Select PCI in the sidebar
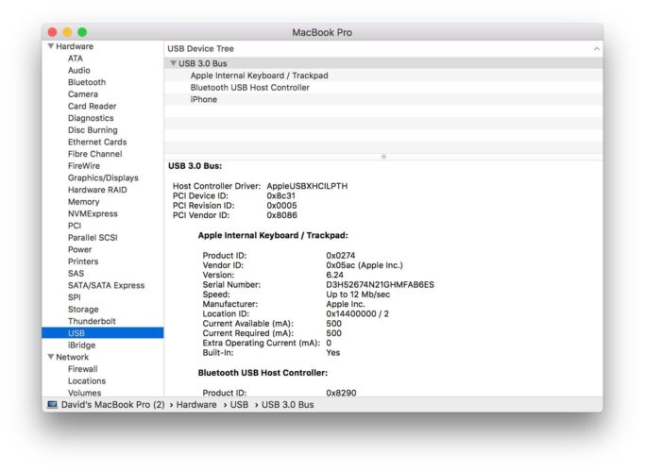The image size is (645, 472). pyautogui.click(x=75, y=226)
